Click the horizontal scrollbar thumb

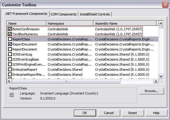point(66,81)
